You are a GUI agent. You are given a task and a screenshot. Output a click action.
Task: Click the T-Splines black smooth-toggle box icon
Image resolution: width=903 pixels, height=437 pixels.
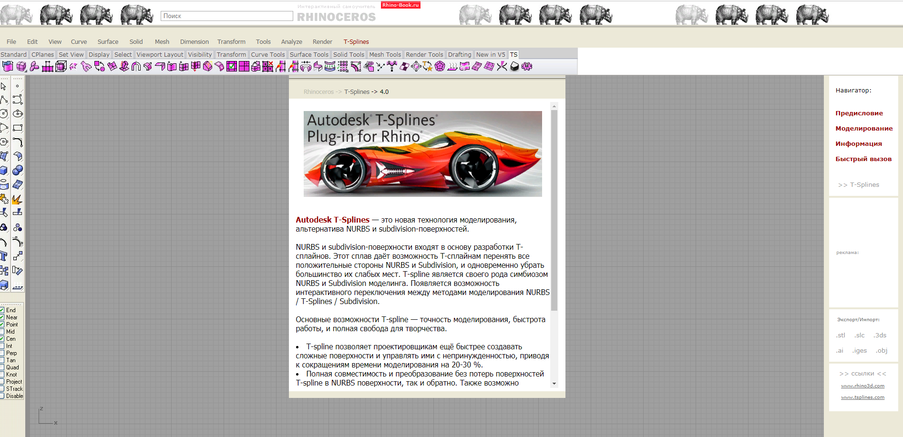click(x=514, y=67)
